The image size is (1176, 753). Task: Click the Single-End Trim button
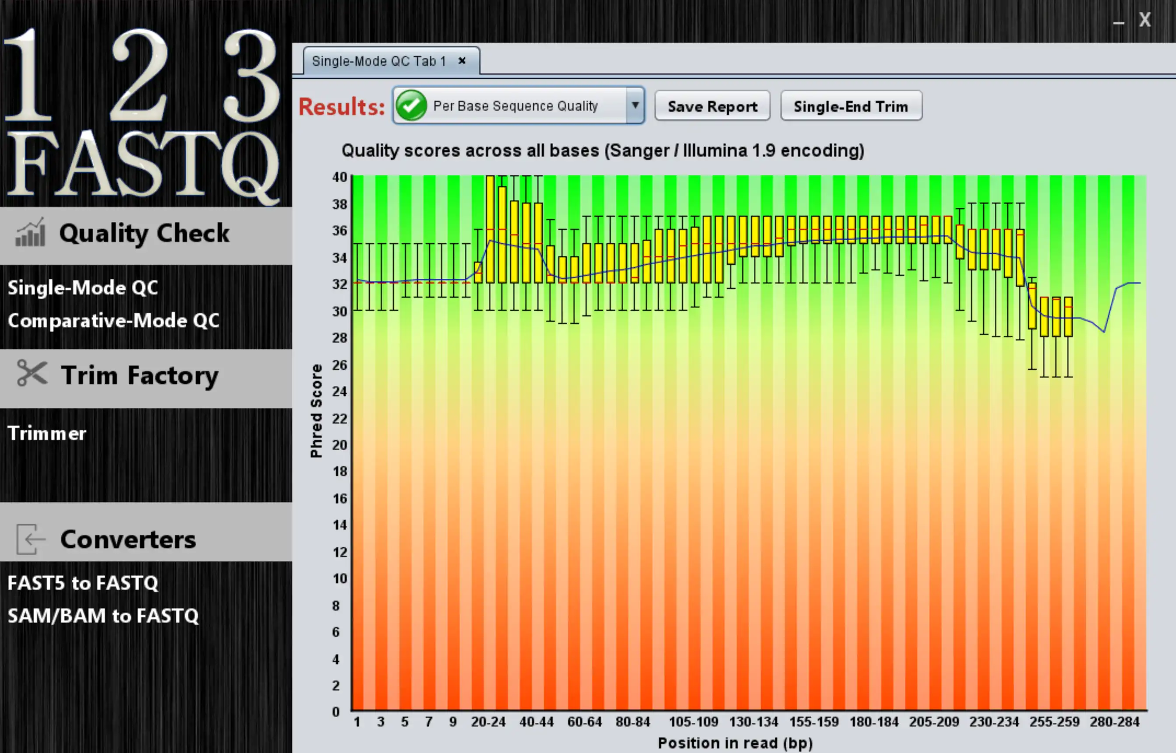850,106
